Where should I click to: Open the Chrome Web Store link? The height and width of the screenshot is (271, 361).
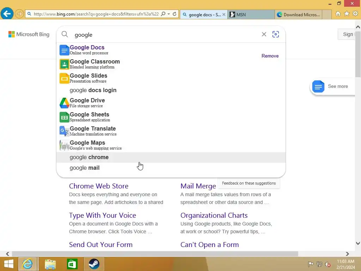tap(99, 186)
